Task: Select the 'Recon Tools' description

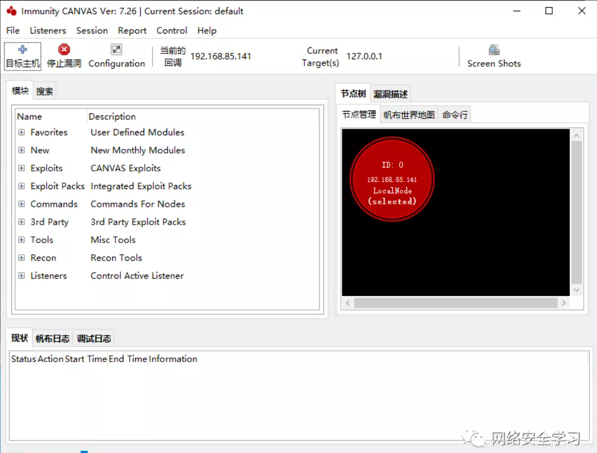Action: pos(116,258)
